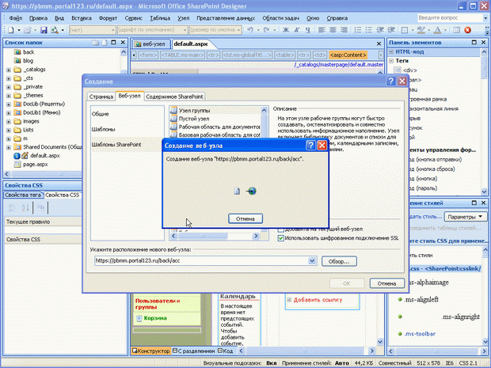
Task: Switch to the Конструктор view tab
Action: 153,351
